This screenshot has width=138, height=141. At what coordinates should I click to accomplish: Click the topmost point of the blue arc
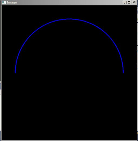point(70,19)
